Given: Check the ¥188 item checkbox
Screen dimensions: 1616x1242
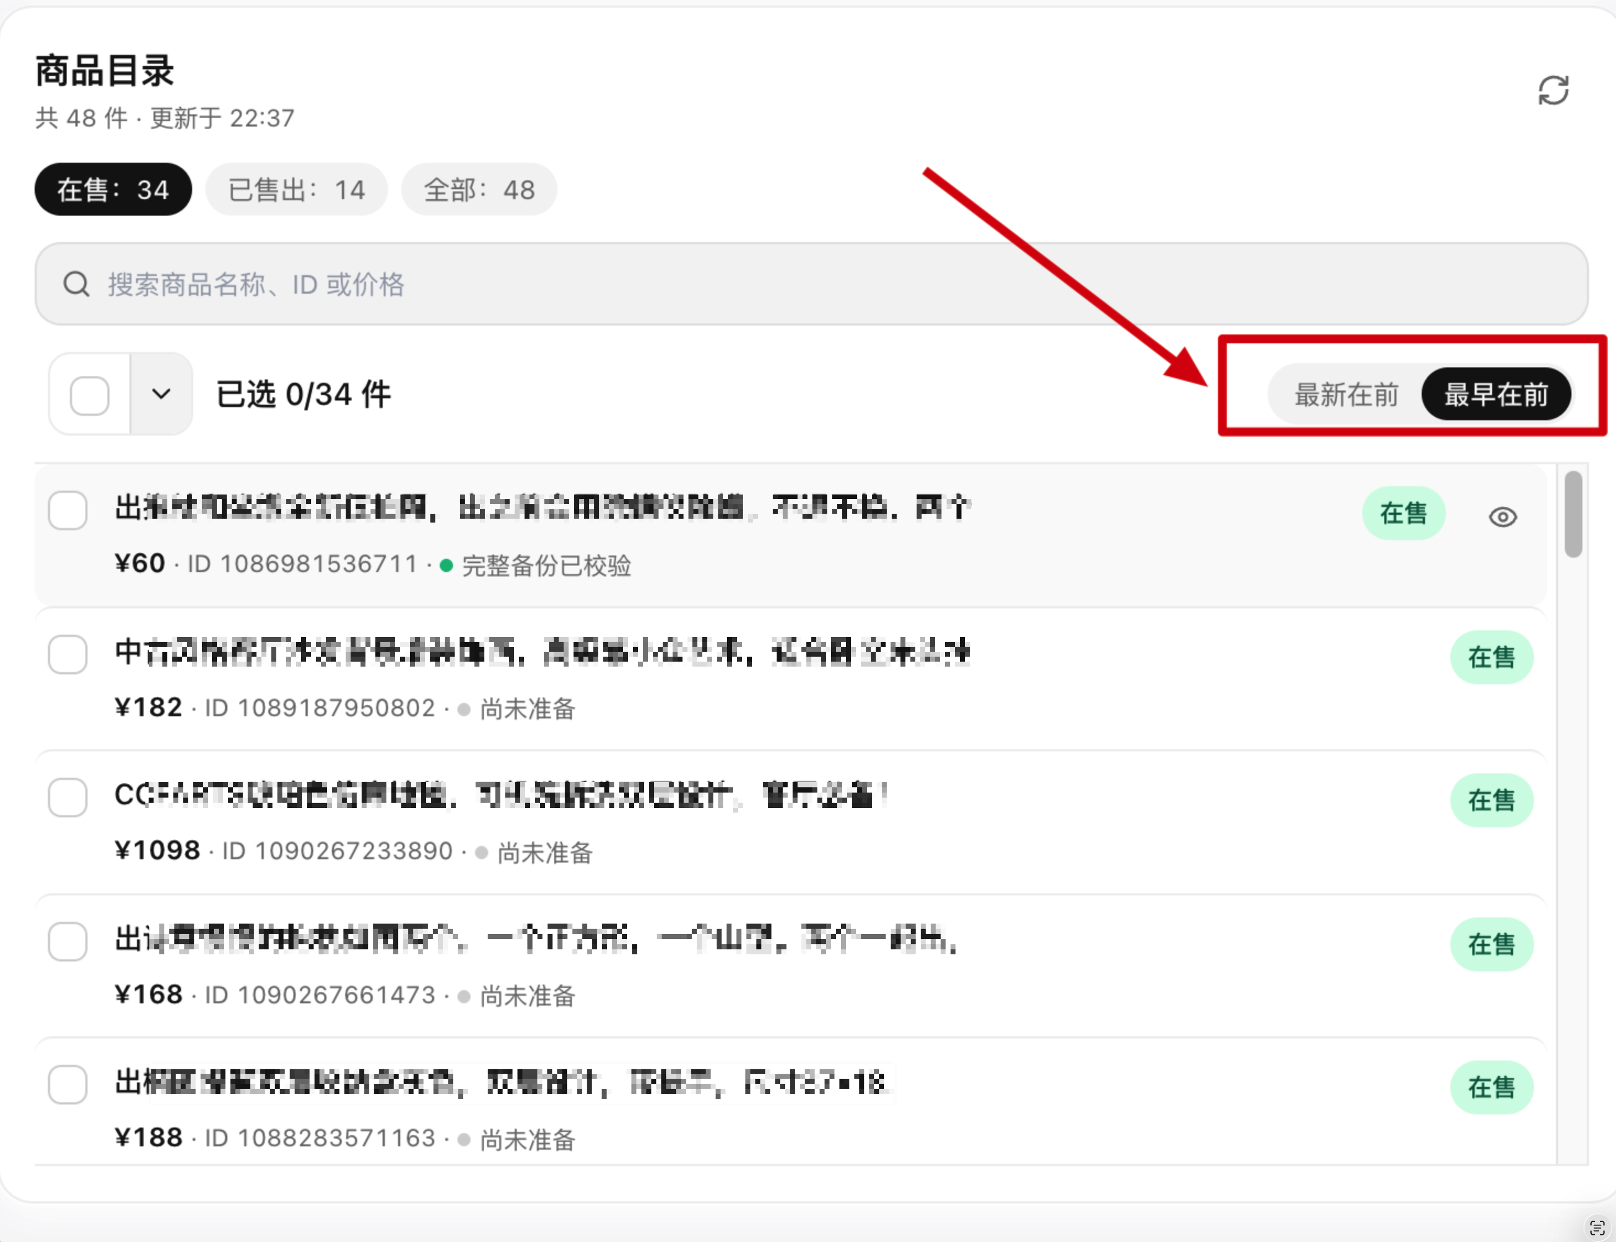Looking at the screenshot, I should pyautogui.click(x=67, y=1085).
